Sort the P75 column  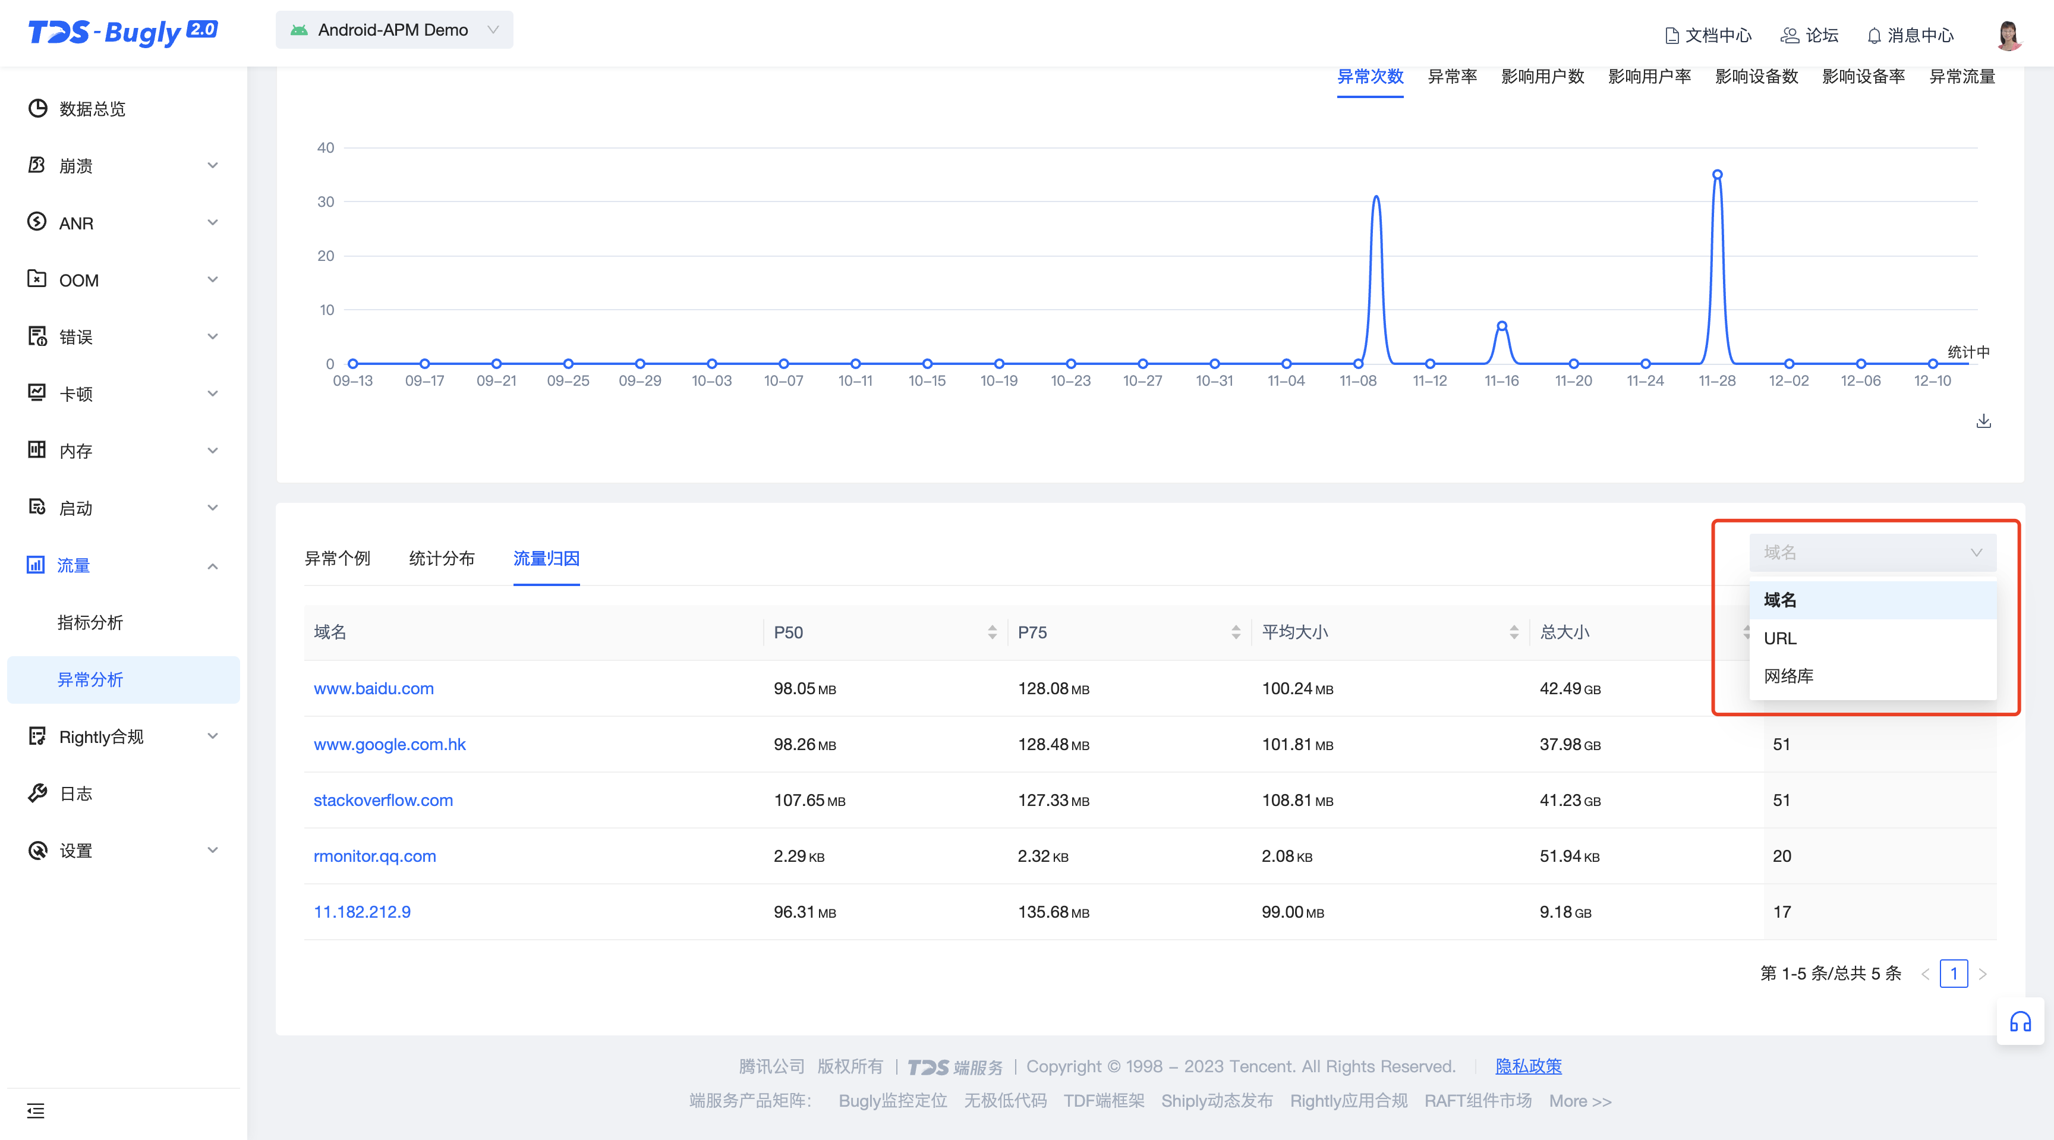[x=1236, y=632]
